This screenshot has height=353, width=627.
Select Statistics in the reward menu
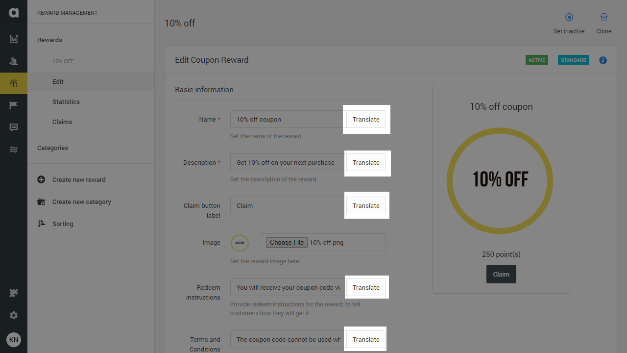pyautogui.click(x=66, y=101)
